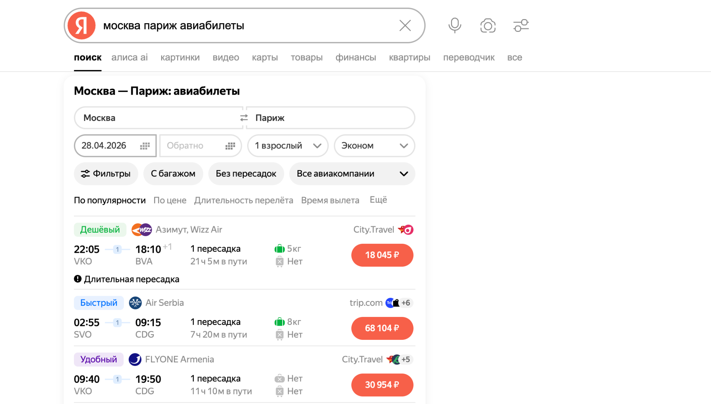Clear the search query with X icon
The height and width of the screenshot is (404, 711).
[x=405, y=26]
